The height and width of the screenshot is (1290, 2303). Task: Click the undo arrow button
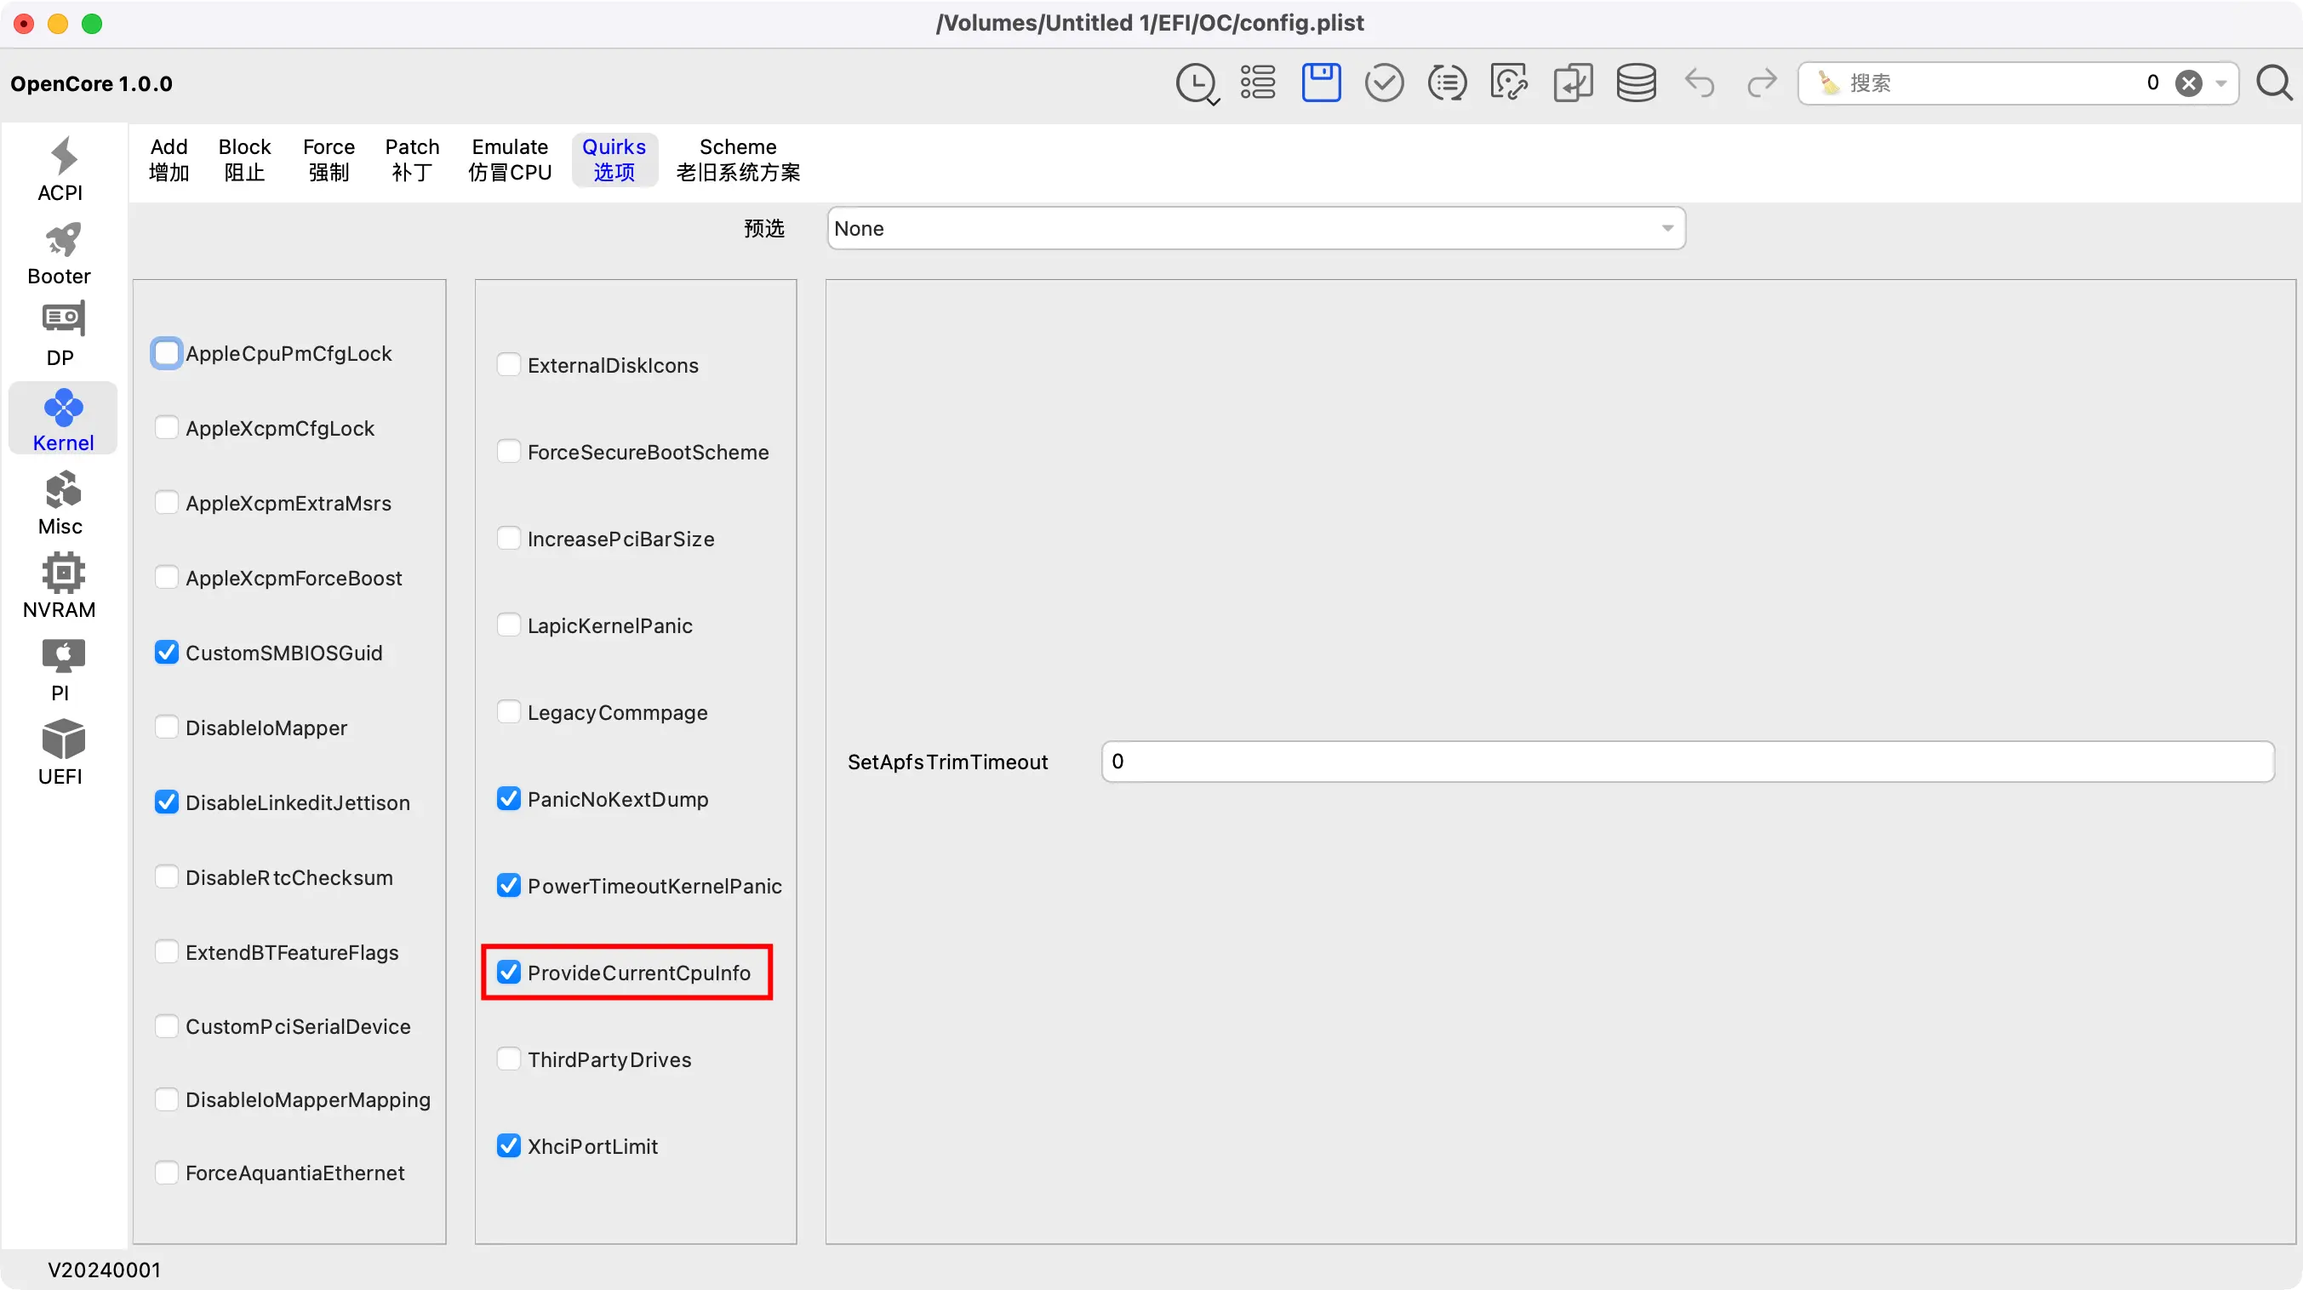[1699, 83]
